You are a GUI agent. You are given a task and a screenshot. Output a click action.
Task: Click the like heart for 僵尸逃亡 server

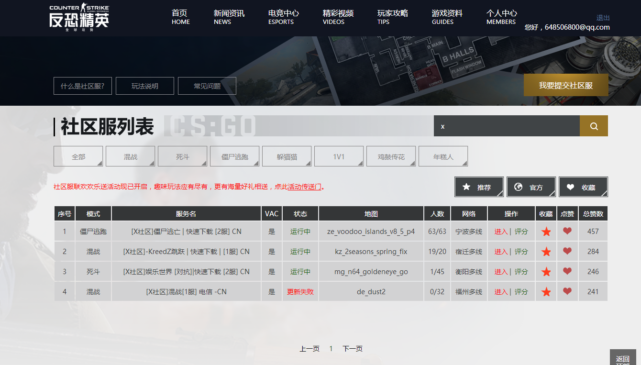click(x=567, y=231)
